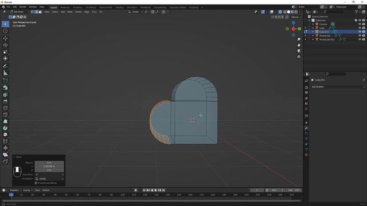367x206 pixels.
Task: Hide RoundCube.001 in the outliner
Action: 360,39
